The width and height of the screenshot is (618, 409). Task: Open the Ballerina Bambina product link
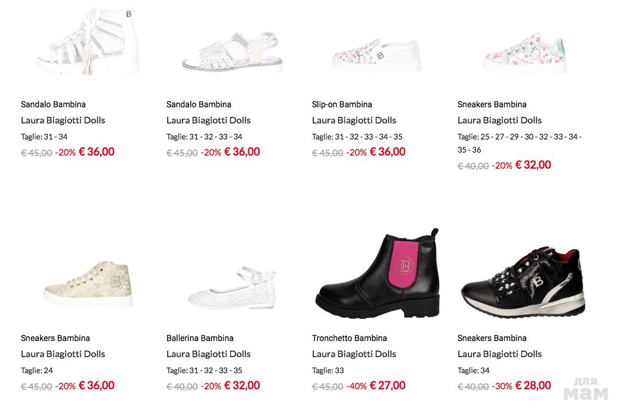coord(200,338)
